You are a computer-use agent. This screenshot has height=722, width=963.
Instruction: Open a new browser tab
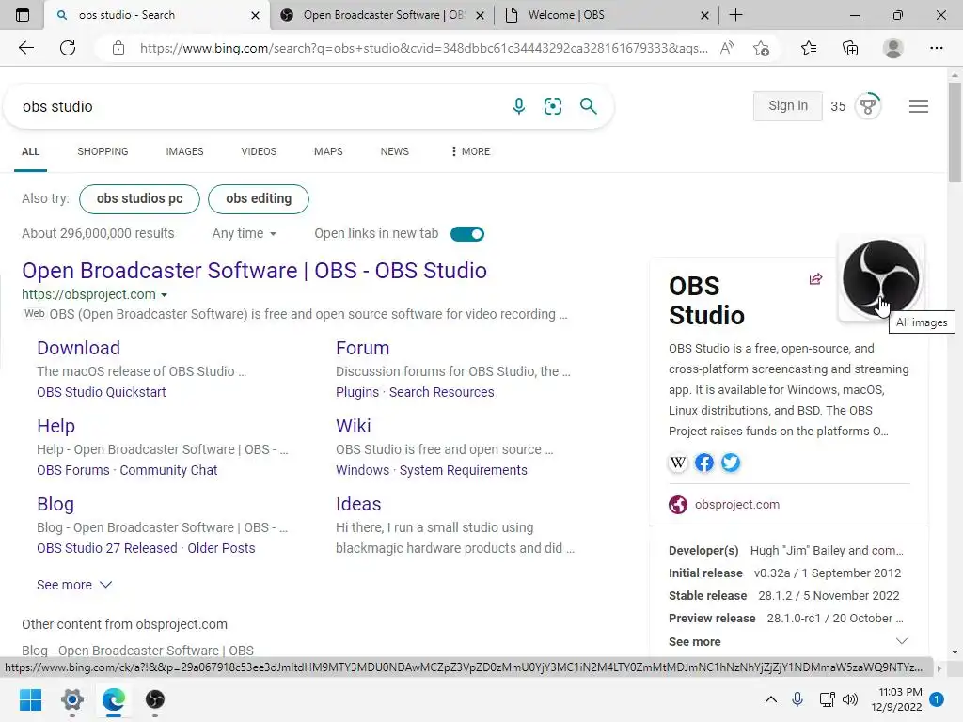735,15
